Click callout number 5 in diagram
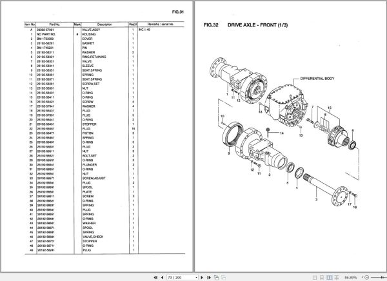The height and width of the screenshot is (281, 387). click(287, 183)
